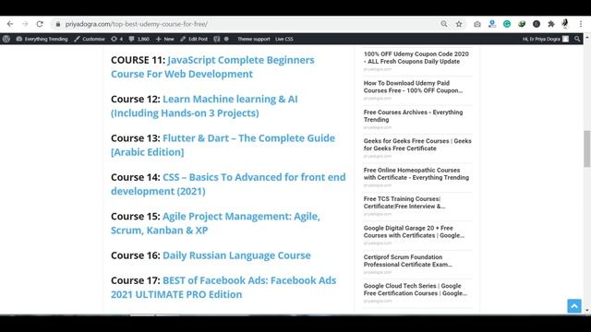Click the dark circular extension icon
The width and height of the screenshot is (591, 332).
tap(537, 24)
